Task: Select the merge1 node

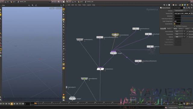Action: (x=72, y=98)
